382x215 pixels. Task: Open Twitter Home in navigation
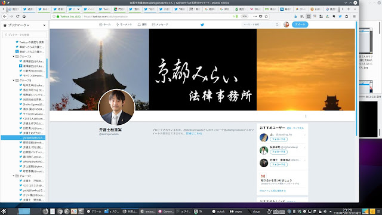[x=105, y=24]
